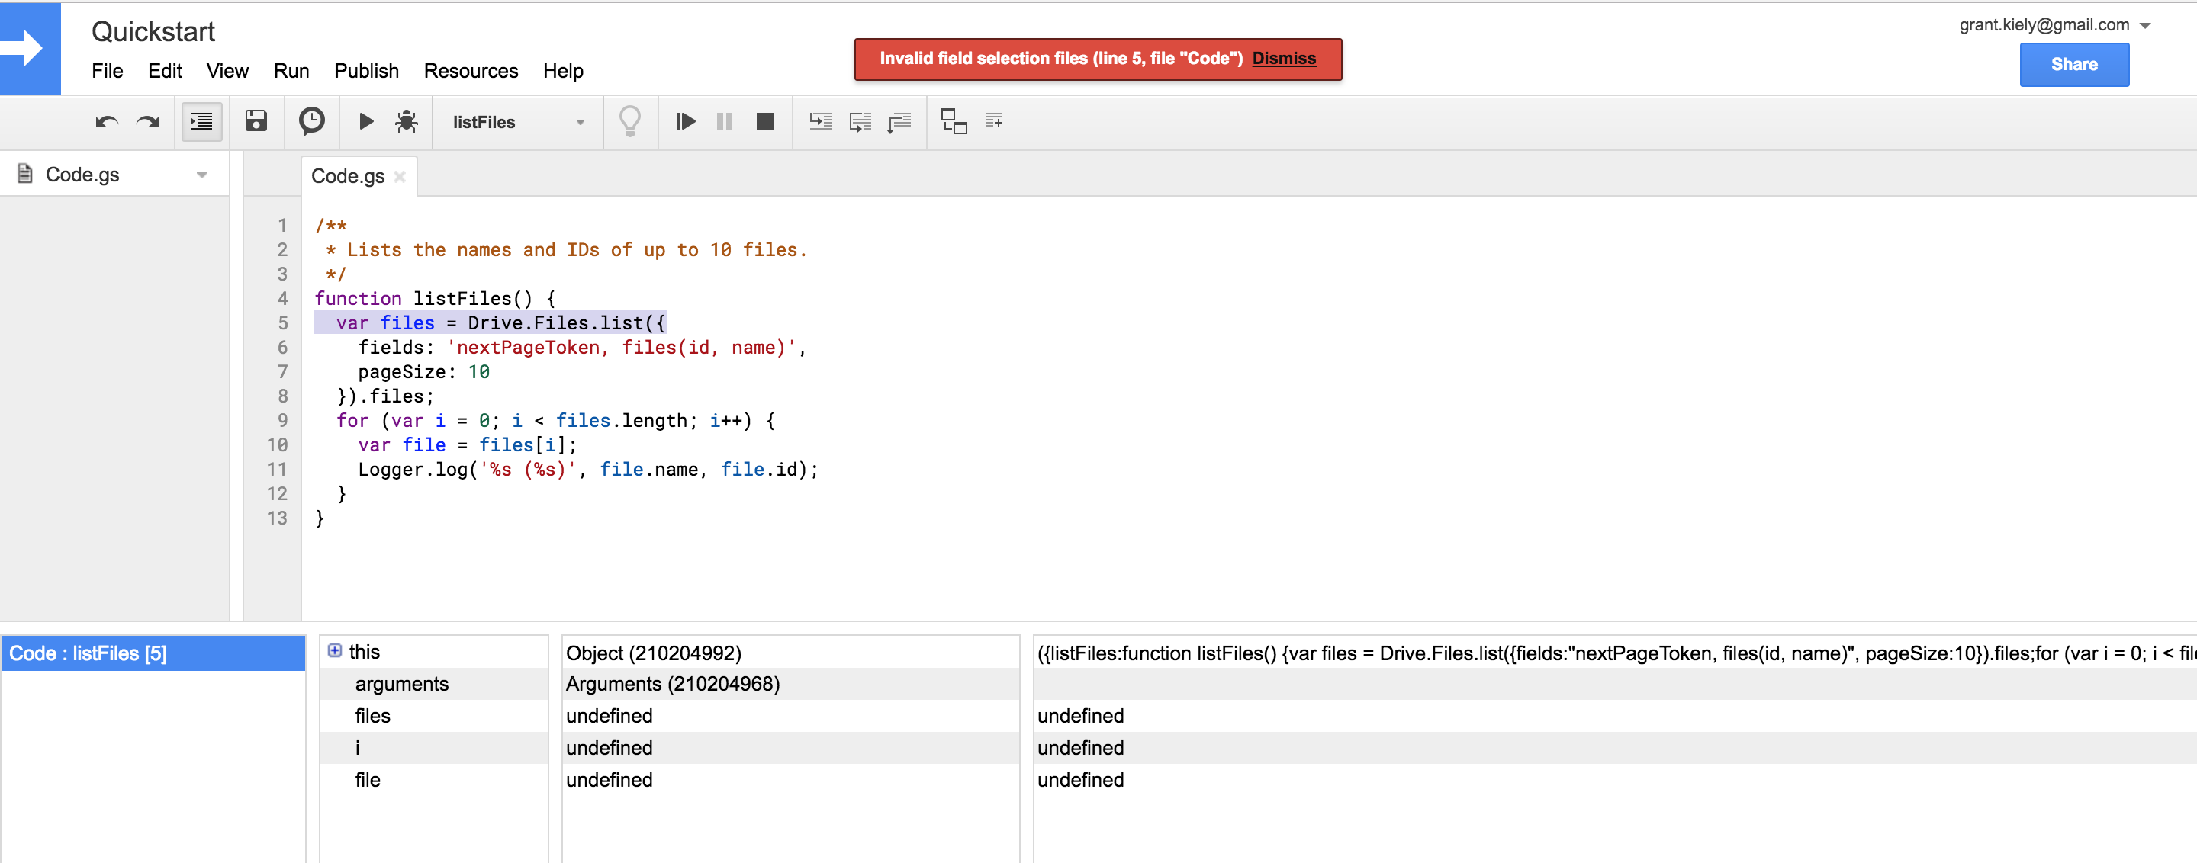Start debugging with the bug icon

pyautogui.click(x=407, y=122)
